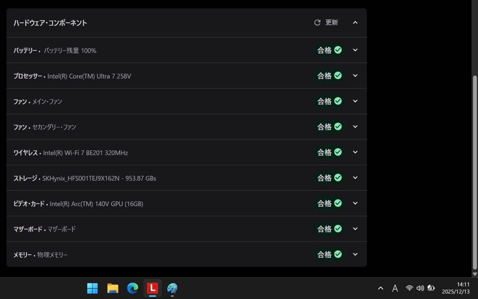This screenshot has height=299, width=478.
Task: Expand the バッテリー row details
Action: pyautogui.click(x=355, y=50)
